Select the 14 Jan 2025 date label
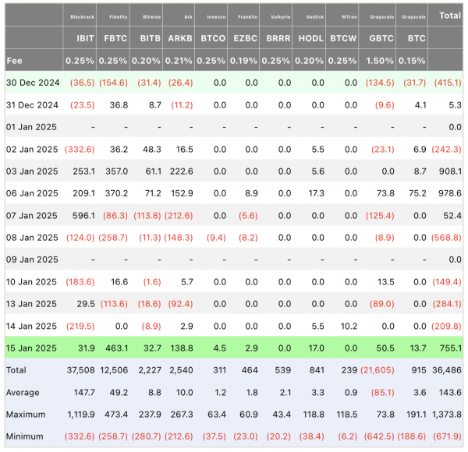 pos(31,327)
